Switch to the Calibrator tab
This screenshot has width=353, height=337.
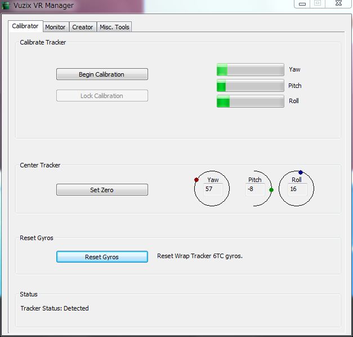[x=25, y=26]
